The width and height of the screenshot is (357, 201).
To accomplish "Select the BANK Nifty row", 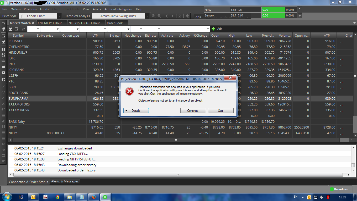I will pyautogui.click(x=180, y=122).
